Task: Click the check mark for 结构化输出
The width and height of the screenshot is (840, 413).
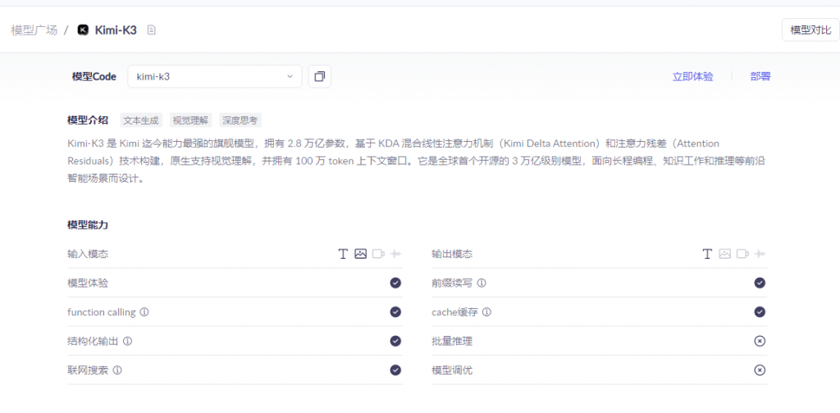Action: 395,341
